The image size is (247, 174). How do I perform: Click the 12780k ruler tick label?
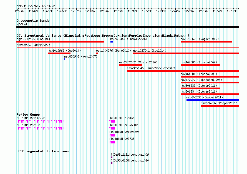click(232, 11)
